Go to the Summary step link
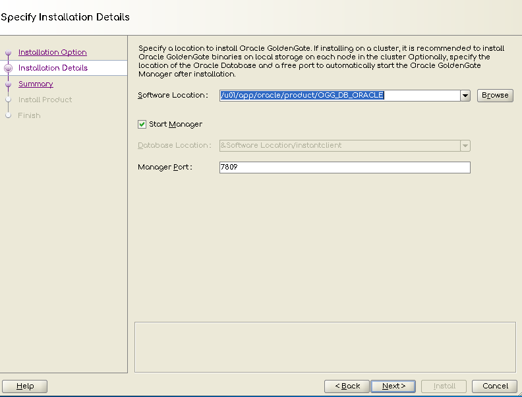The width and height of the screenshot is (522, 397). point(36,84)
